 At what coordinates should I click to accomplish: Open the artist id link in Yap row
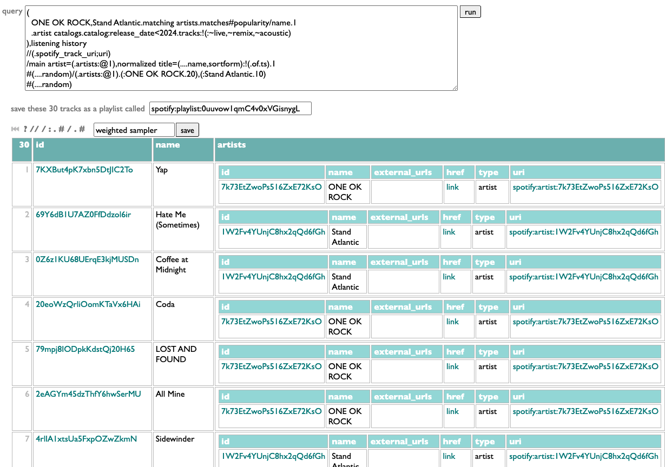click(x=272, y=187)
